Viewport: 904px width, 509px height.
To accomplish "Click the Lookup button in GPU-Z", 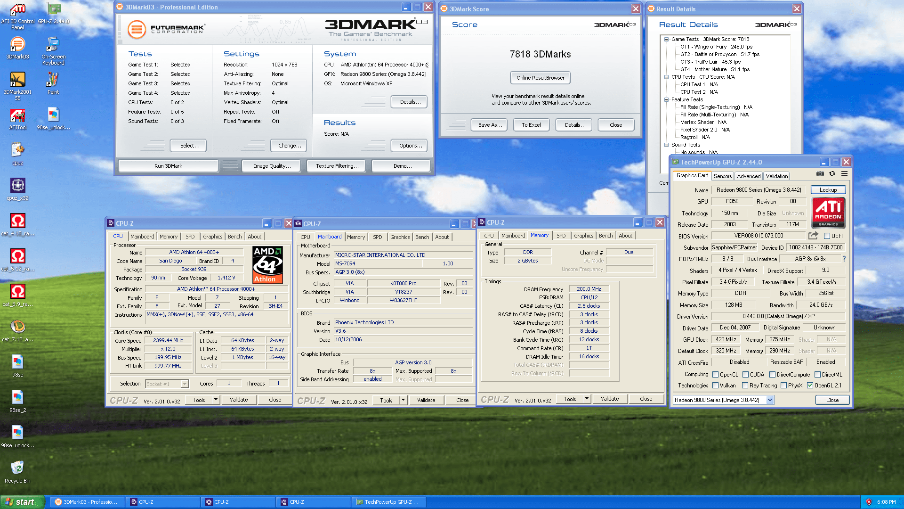I will tap(828, 190).
